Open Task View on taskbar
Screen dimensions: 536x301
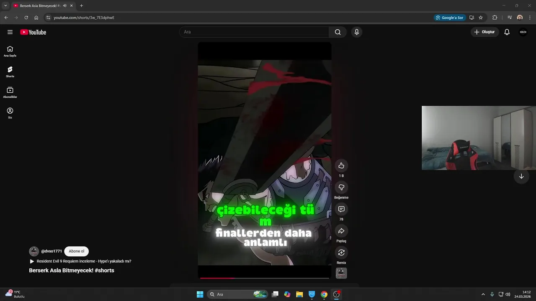[x=275, y=294]
